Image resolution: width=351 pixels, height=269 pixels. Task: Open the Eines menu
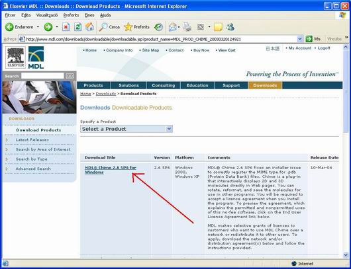tap(89, 15)
